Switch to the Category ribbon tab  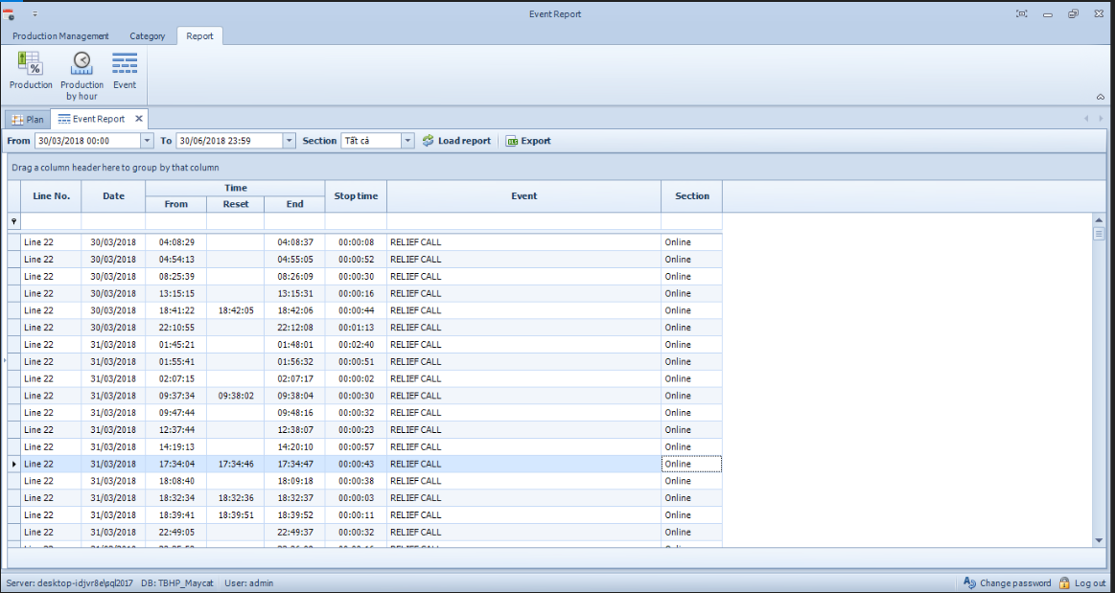tap(148, 36)
